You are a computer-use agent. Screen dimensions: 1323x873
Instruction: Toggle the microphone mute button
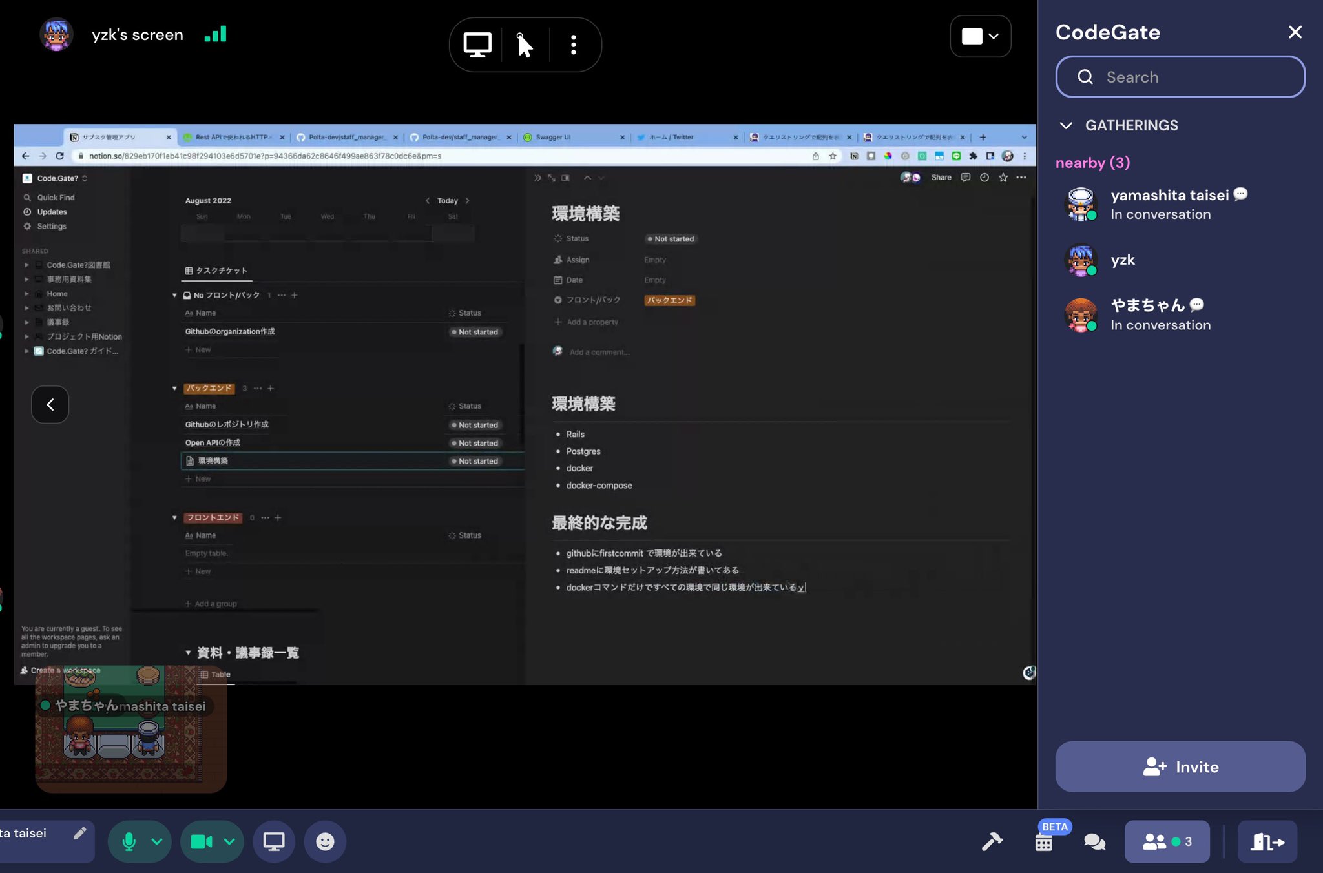(129, 841)
